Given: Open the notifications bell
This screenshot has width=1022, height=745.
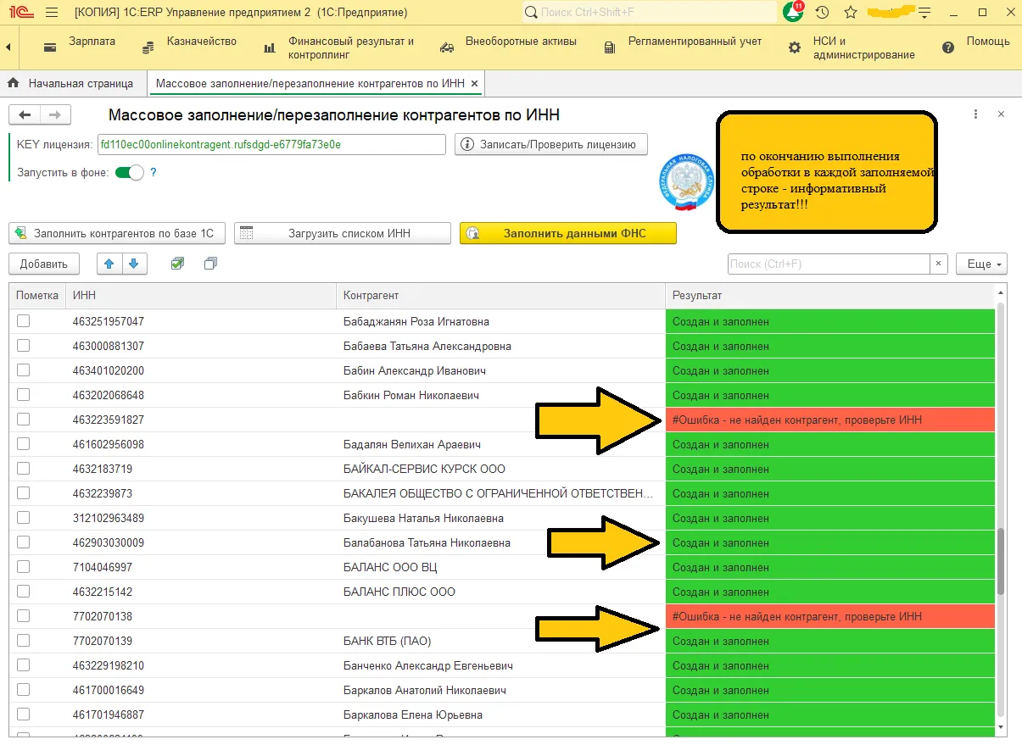Looking at the screenshot, I should click(x=794, y=12).
